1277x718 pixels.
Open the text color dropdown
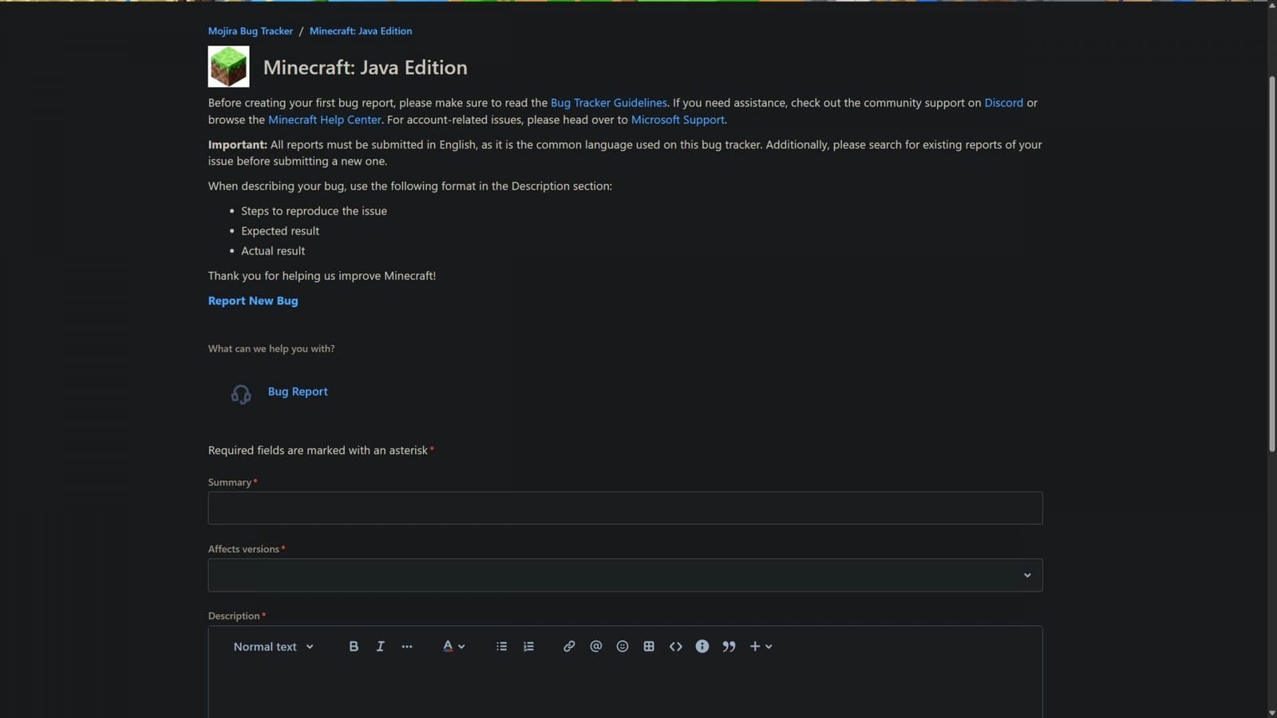453,646
